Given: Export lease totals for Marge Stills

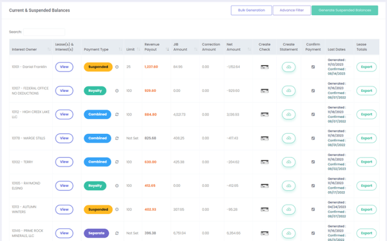Looking at the screenshot, I should (x=366, y=138).
